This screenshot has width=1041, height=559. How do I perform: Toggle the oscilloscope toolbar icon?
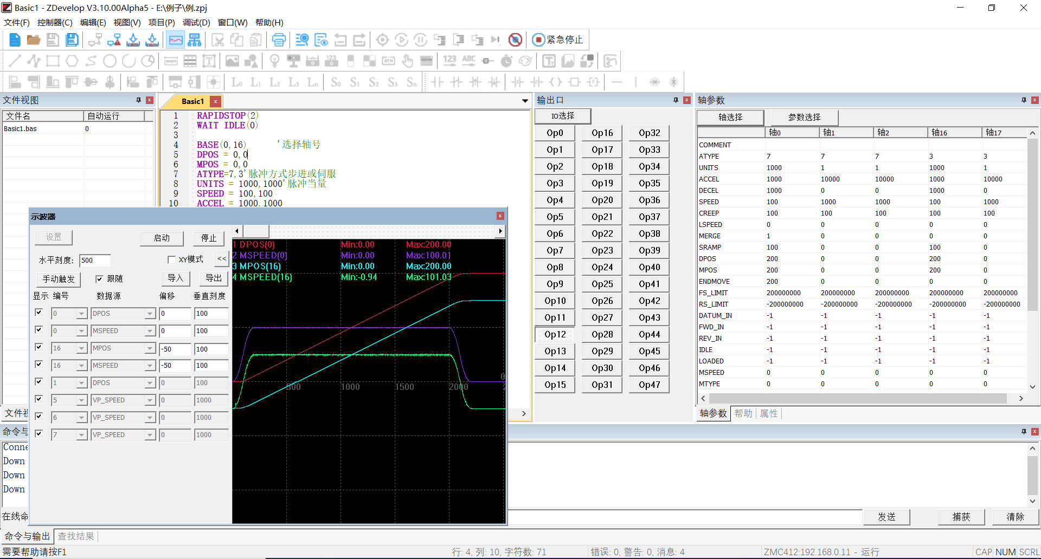pyautogui.click(x=176, y=40)
